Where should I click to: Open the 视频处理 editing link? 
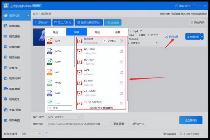[172, 37]
